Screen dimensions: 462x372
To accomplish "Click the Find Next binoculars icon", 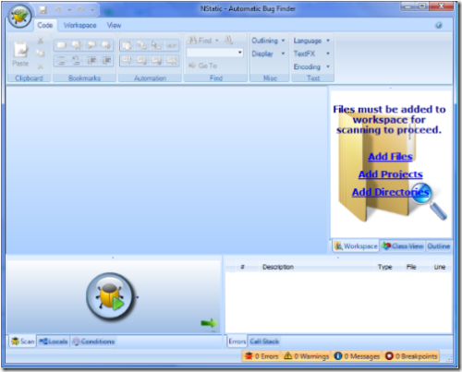I will pos(228,40).
